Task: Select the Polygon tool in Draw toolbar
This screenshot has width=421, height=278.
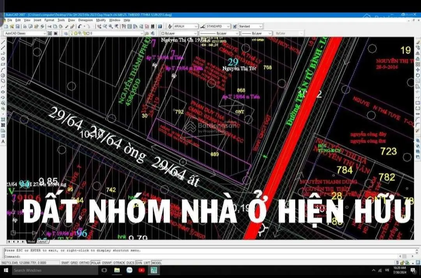Action: click(x=3, y=58)
